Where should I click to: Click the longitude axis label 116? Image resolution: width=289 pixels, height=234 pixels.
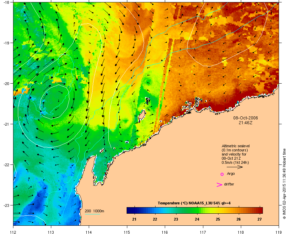(x=165, y=232)
